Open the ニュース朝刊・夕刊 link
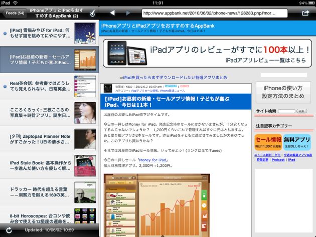Image resolution: width=316 pixels, height=237 pixels. (268, 155)
